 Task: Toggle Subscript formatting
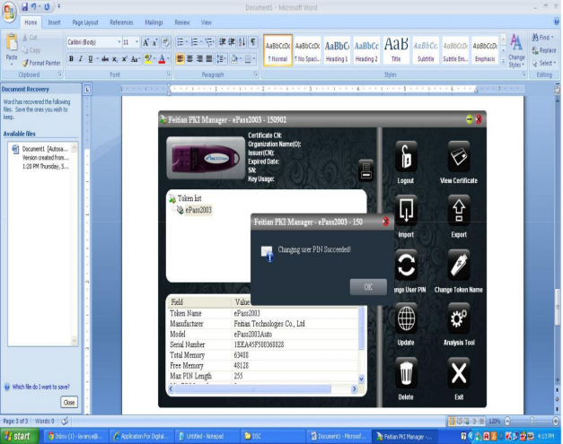coord(114,59)
